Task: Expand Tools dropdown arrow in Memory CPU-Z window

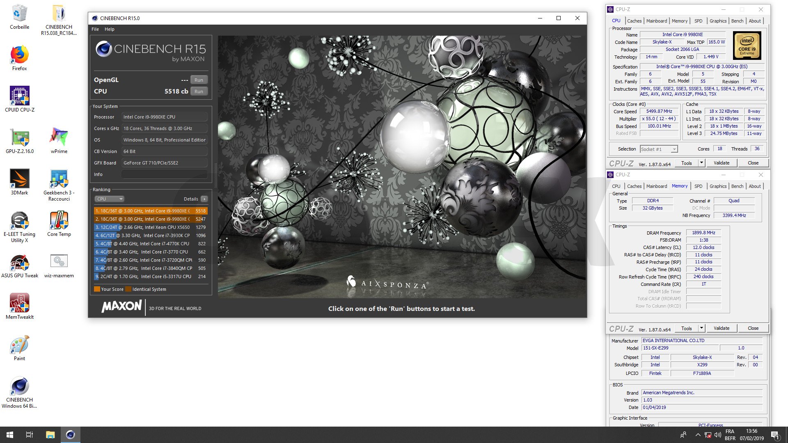Action: [x=701, y=328]
